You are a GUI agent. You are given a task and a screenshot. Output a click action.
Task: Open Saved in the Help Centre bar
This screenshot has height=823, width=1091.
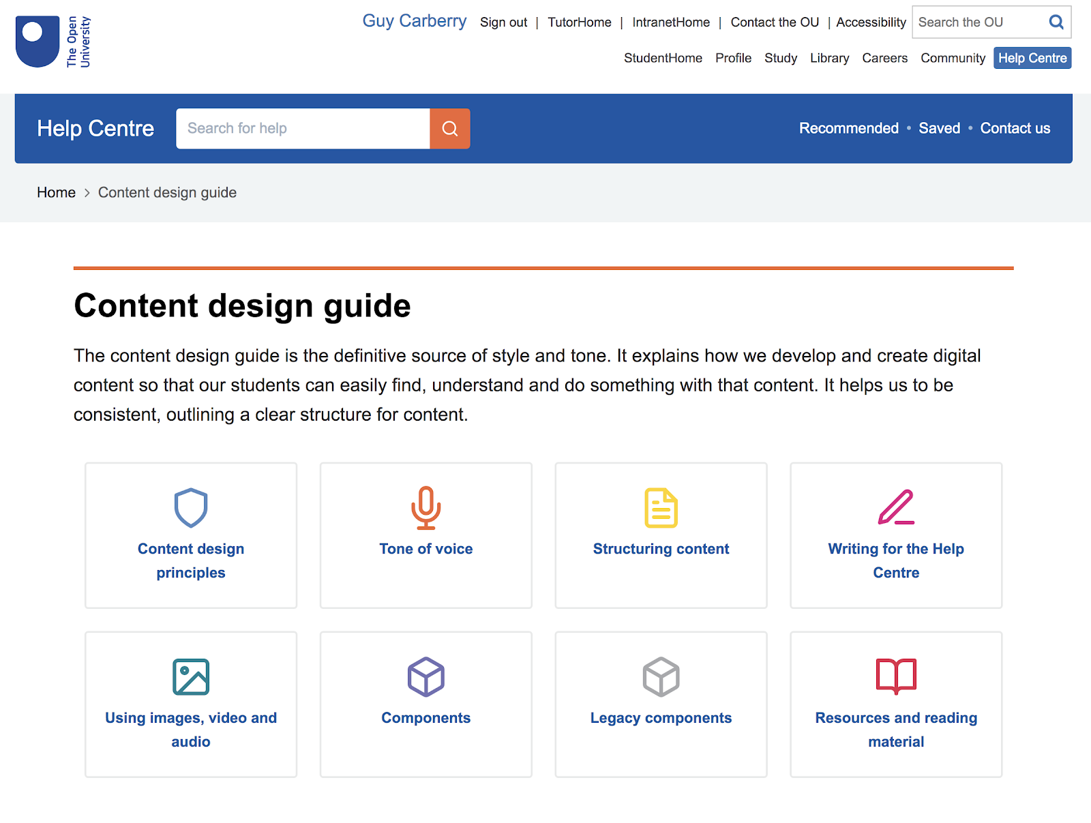[x=939, y=128]
